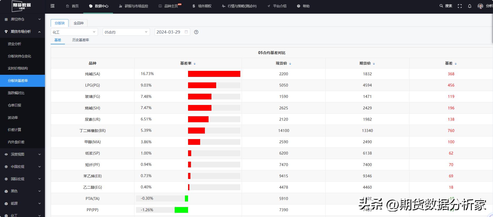Sort the 期货价 column
The image size is (493, 217).
coord(374,63)
